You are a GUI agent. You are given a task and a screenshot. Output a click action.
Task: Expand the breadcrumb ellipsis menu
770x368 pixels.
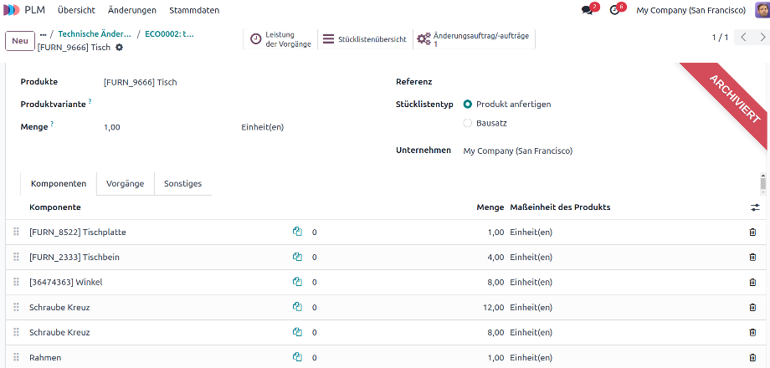coord(44,34)
